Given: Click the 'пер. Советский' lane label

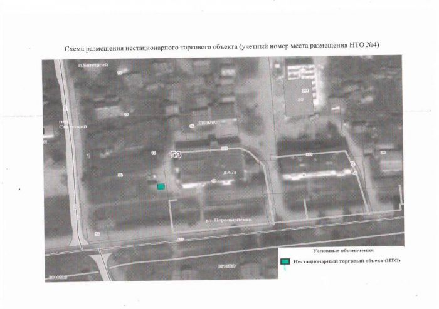Looking at the screenshot, I should [x=73, y=124].
